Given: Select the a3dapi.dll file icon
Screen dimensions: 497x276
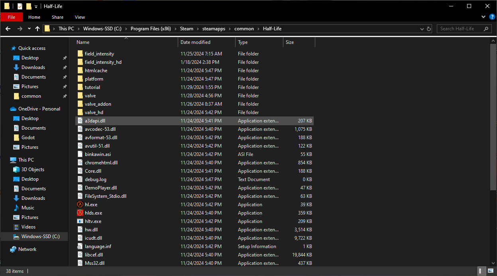Looking at the screenshot, I should [x=80, y=121].
